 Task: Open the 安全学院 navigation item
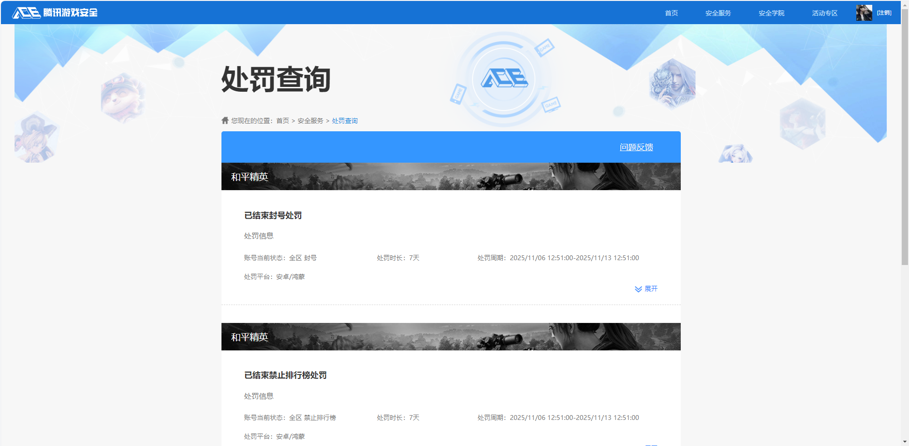point(771,13)
